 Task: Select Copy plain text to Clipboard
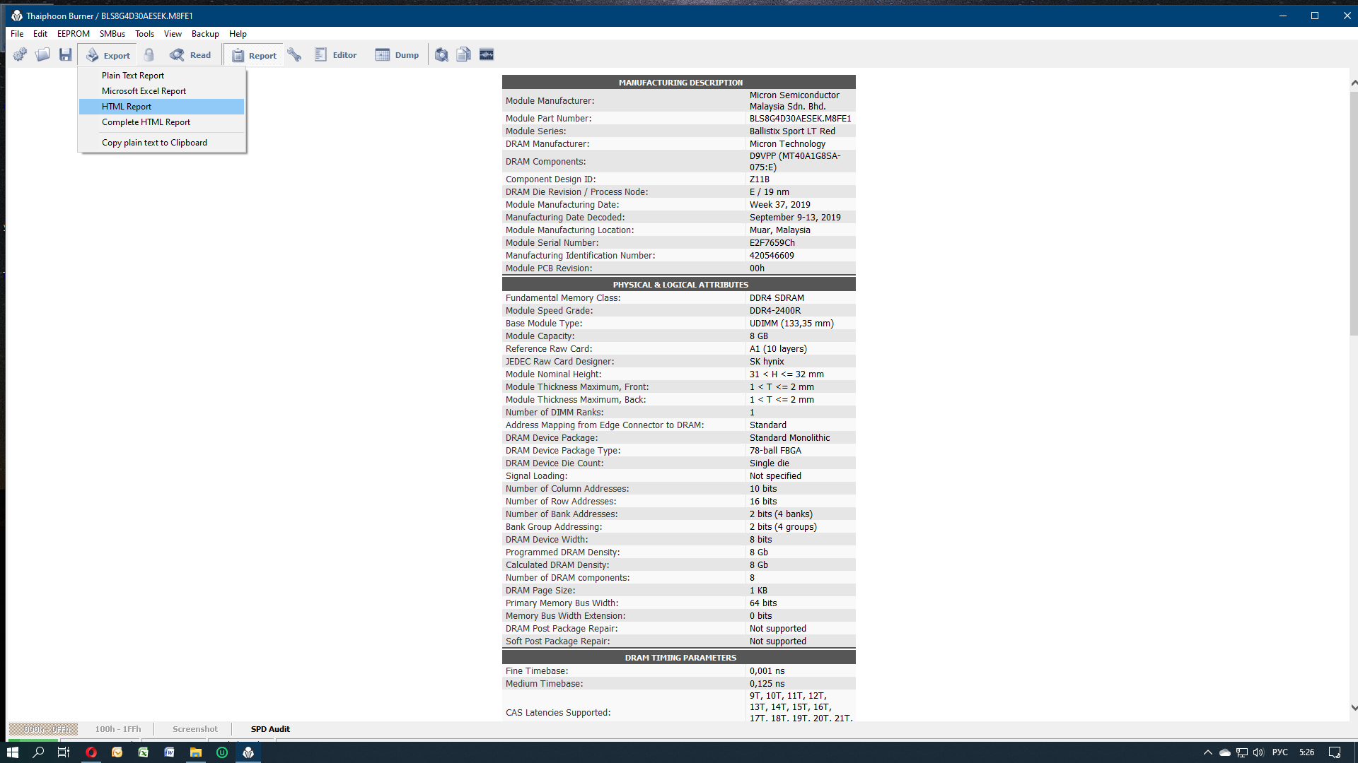(x=154, y=143)
